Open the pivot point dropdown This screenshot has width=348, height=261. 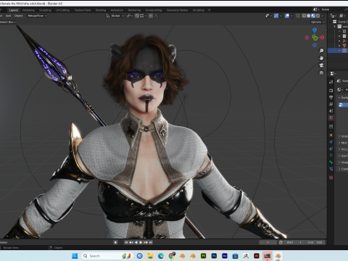tap(130, 16)
